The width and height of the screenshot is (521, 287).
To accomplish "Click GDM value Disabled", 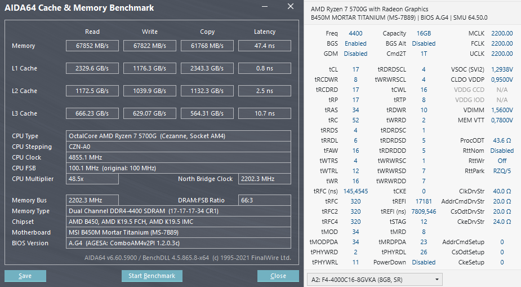I will coord(355,54).
